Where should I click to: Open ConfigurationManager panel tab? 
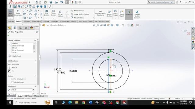pos(20,28)
